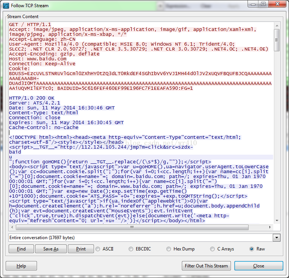Click the 'function goHOME()' script line
The height and width of the screenshot is (278, 289).
[x=110, y=162]
